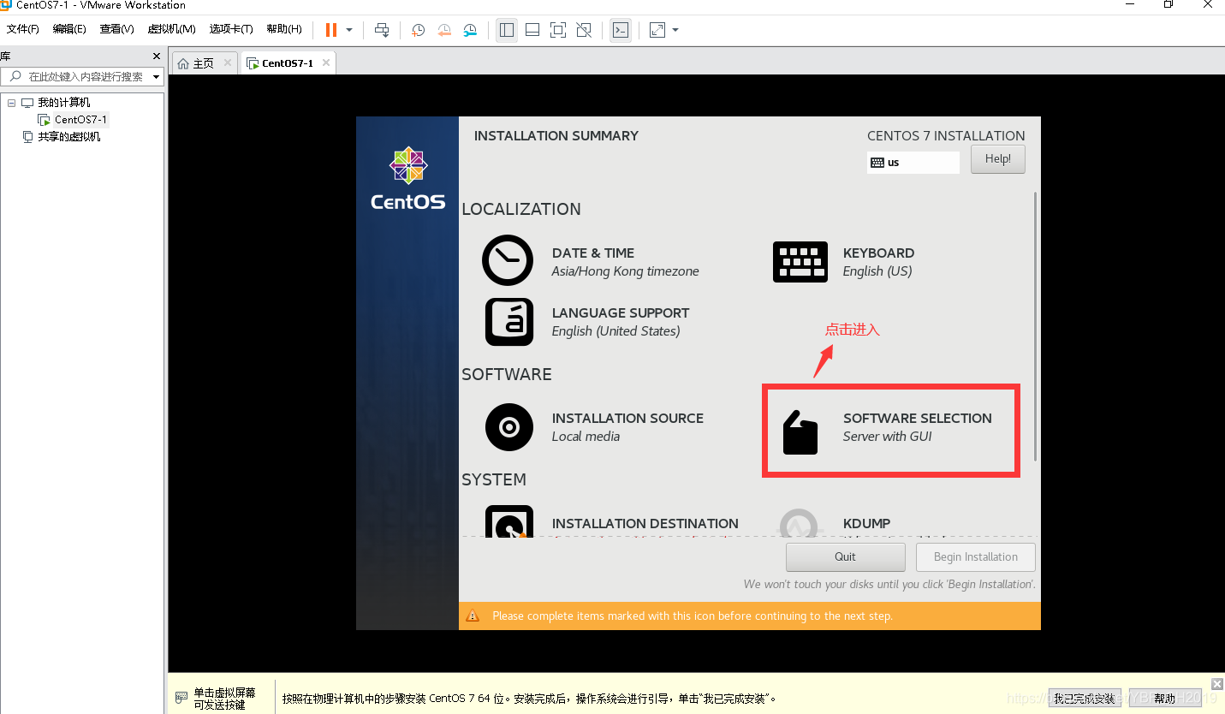Open the 文件(F) menu
The image size is (1225, 714).
23,29
